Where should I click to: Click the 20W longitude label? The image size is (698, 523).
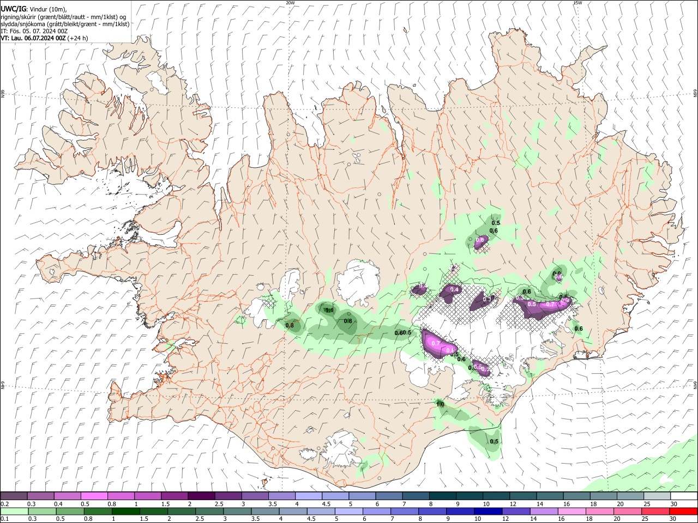pyautogui.click(x=290, y=3)
